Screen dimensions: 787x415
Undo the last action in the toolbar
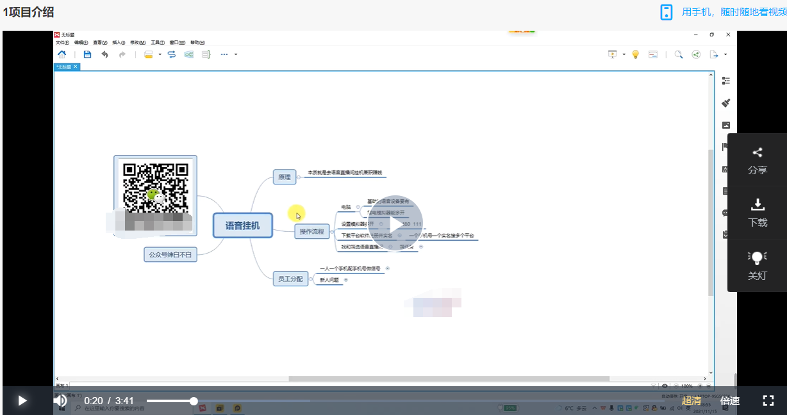tap(105, 54)
